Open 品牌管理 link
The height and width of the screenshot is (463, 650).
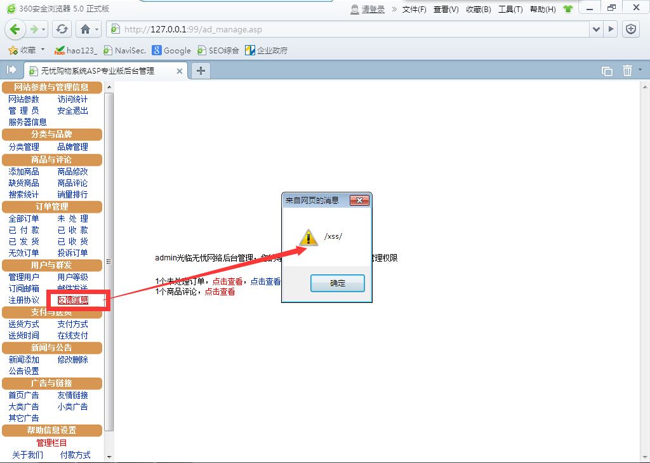point(72,147)
